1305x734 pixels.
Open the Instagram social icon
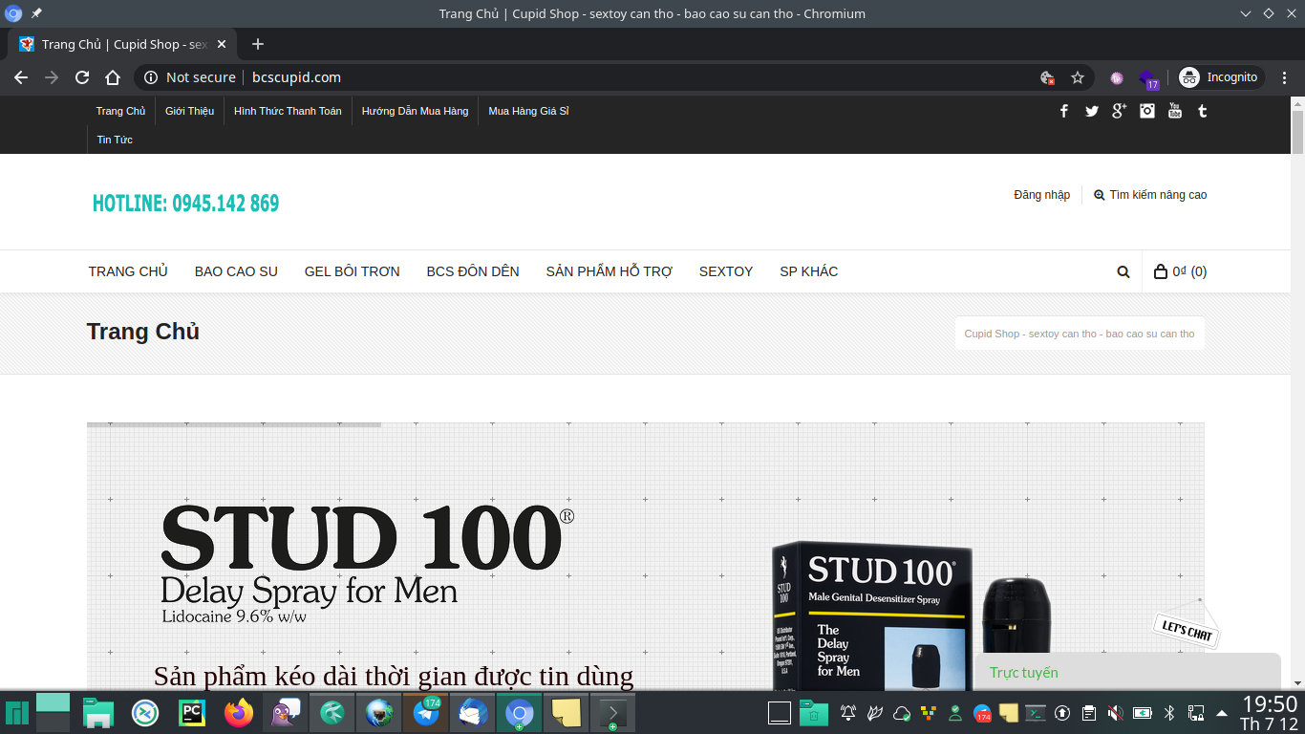coord(1147,111)
